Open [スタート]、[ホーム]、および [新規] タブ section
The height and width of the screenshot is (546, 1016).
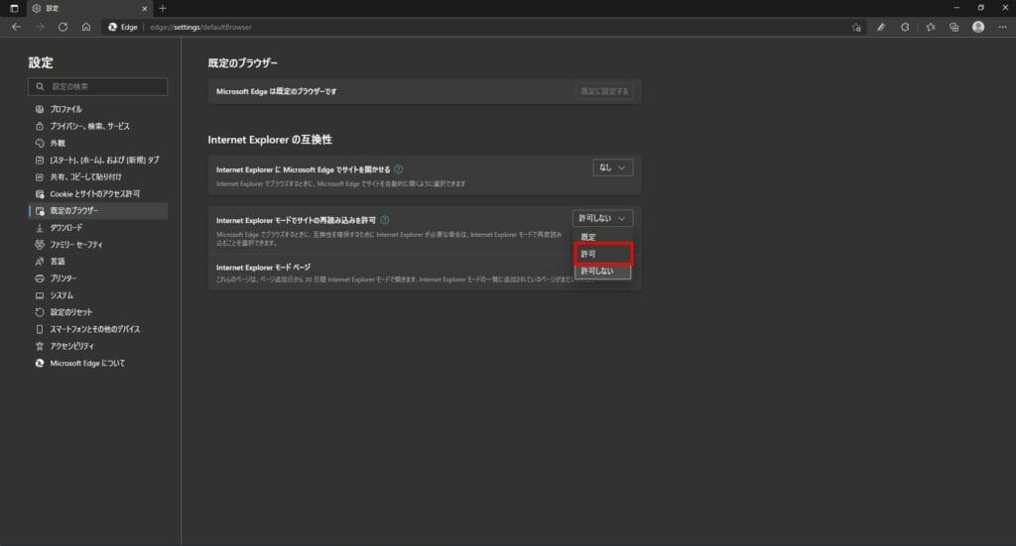(x=98, y=160)
